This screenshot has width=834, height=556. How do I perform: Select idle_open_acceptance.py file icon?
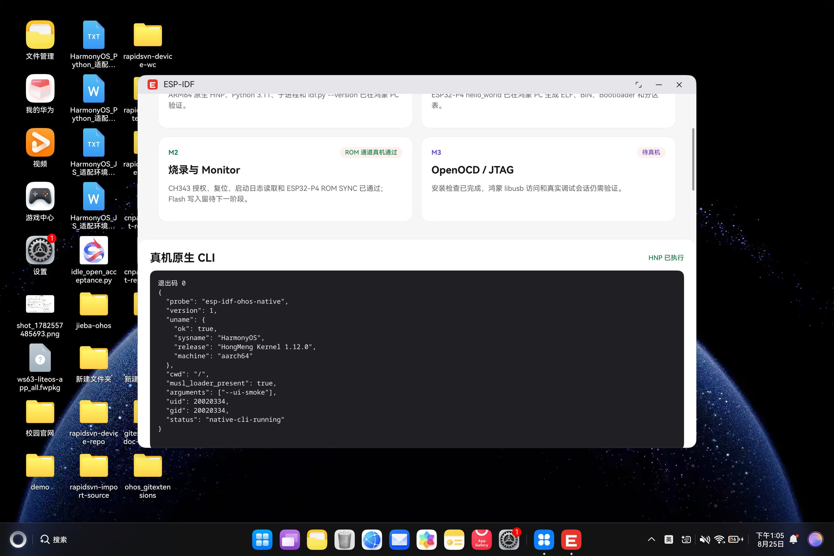coord(94,250)
